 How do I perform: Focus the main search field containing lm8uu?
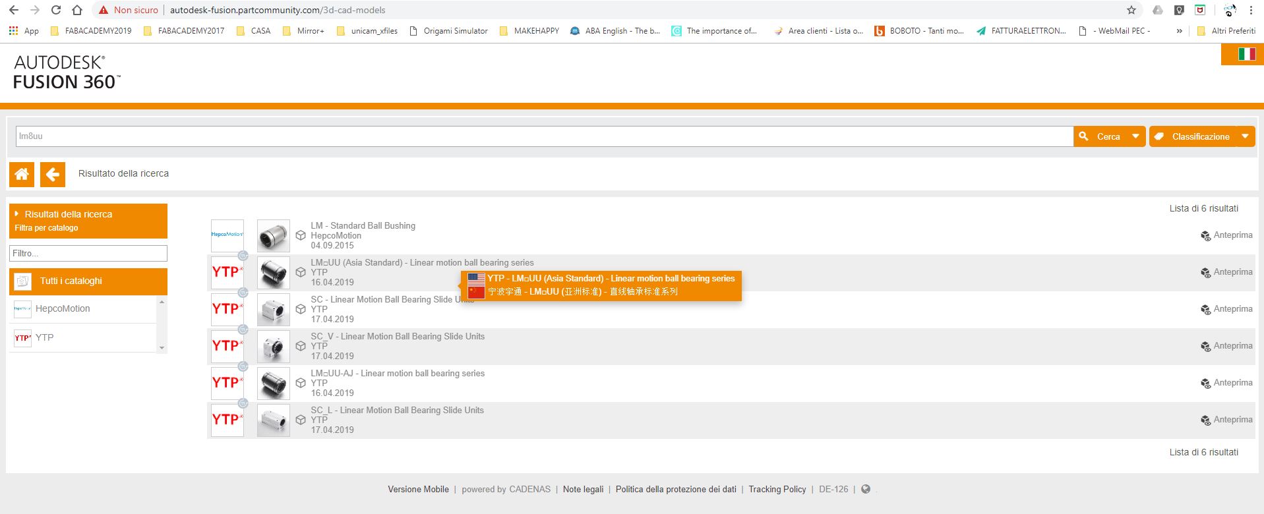[x=545, y=136]
